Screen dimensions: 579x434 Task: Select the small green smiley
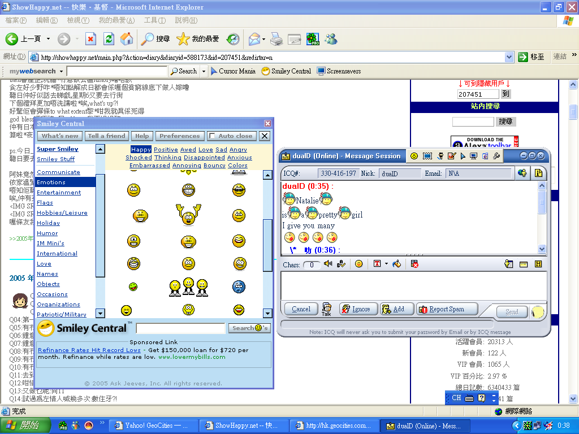tap(133, 287)
